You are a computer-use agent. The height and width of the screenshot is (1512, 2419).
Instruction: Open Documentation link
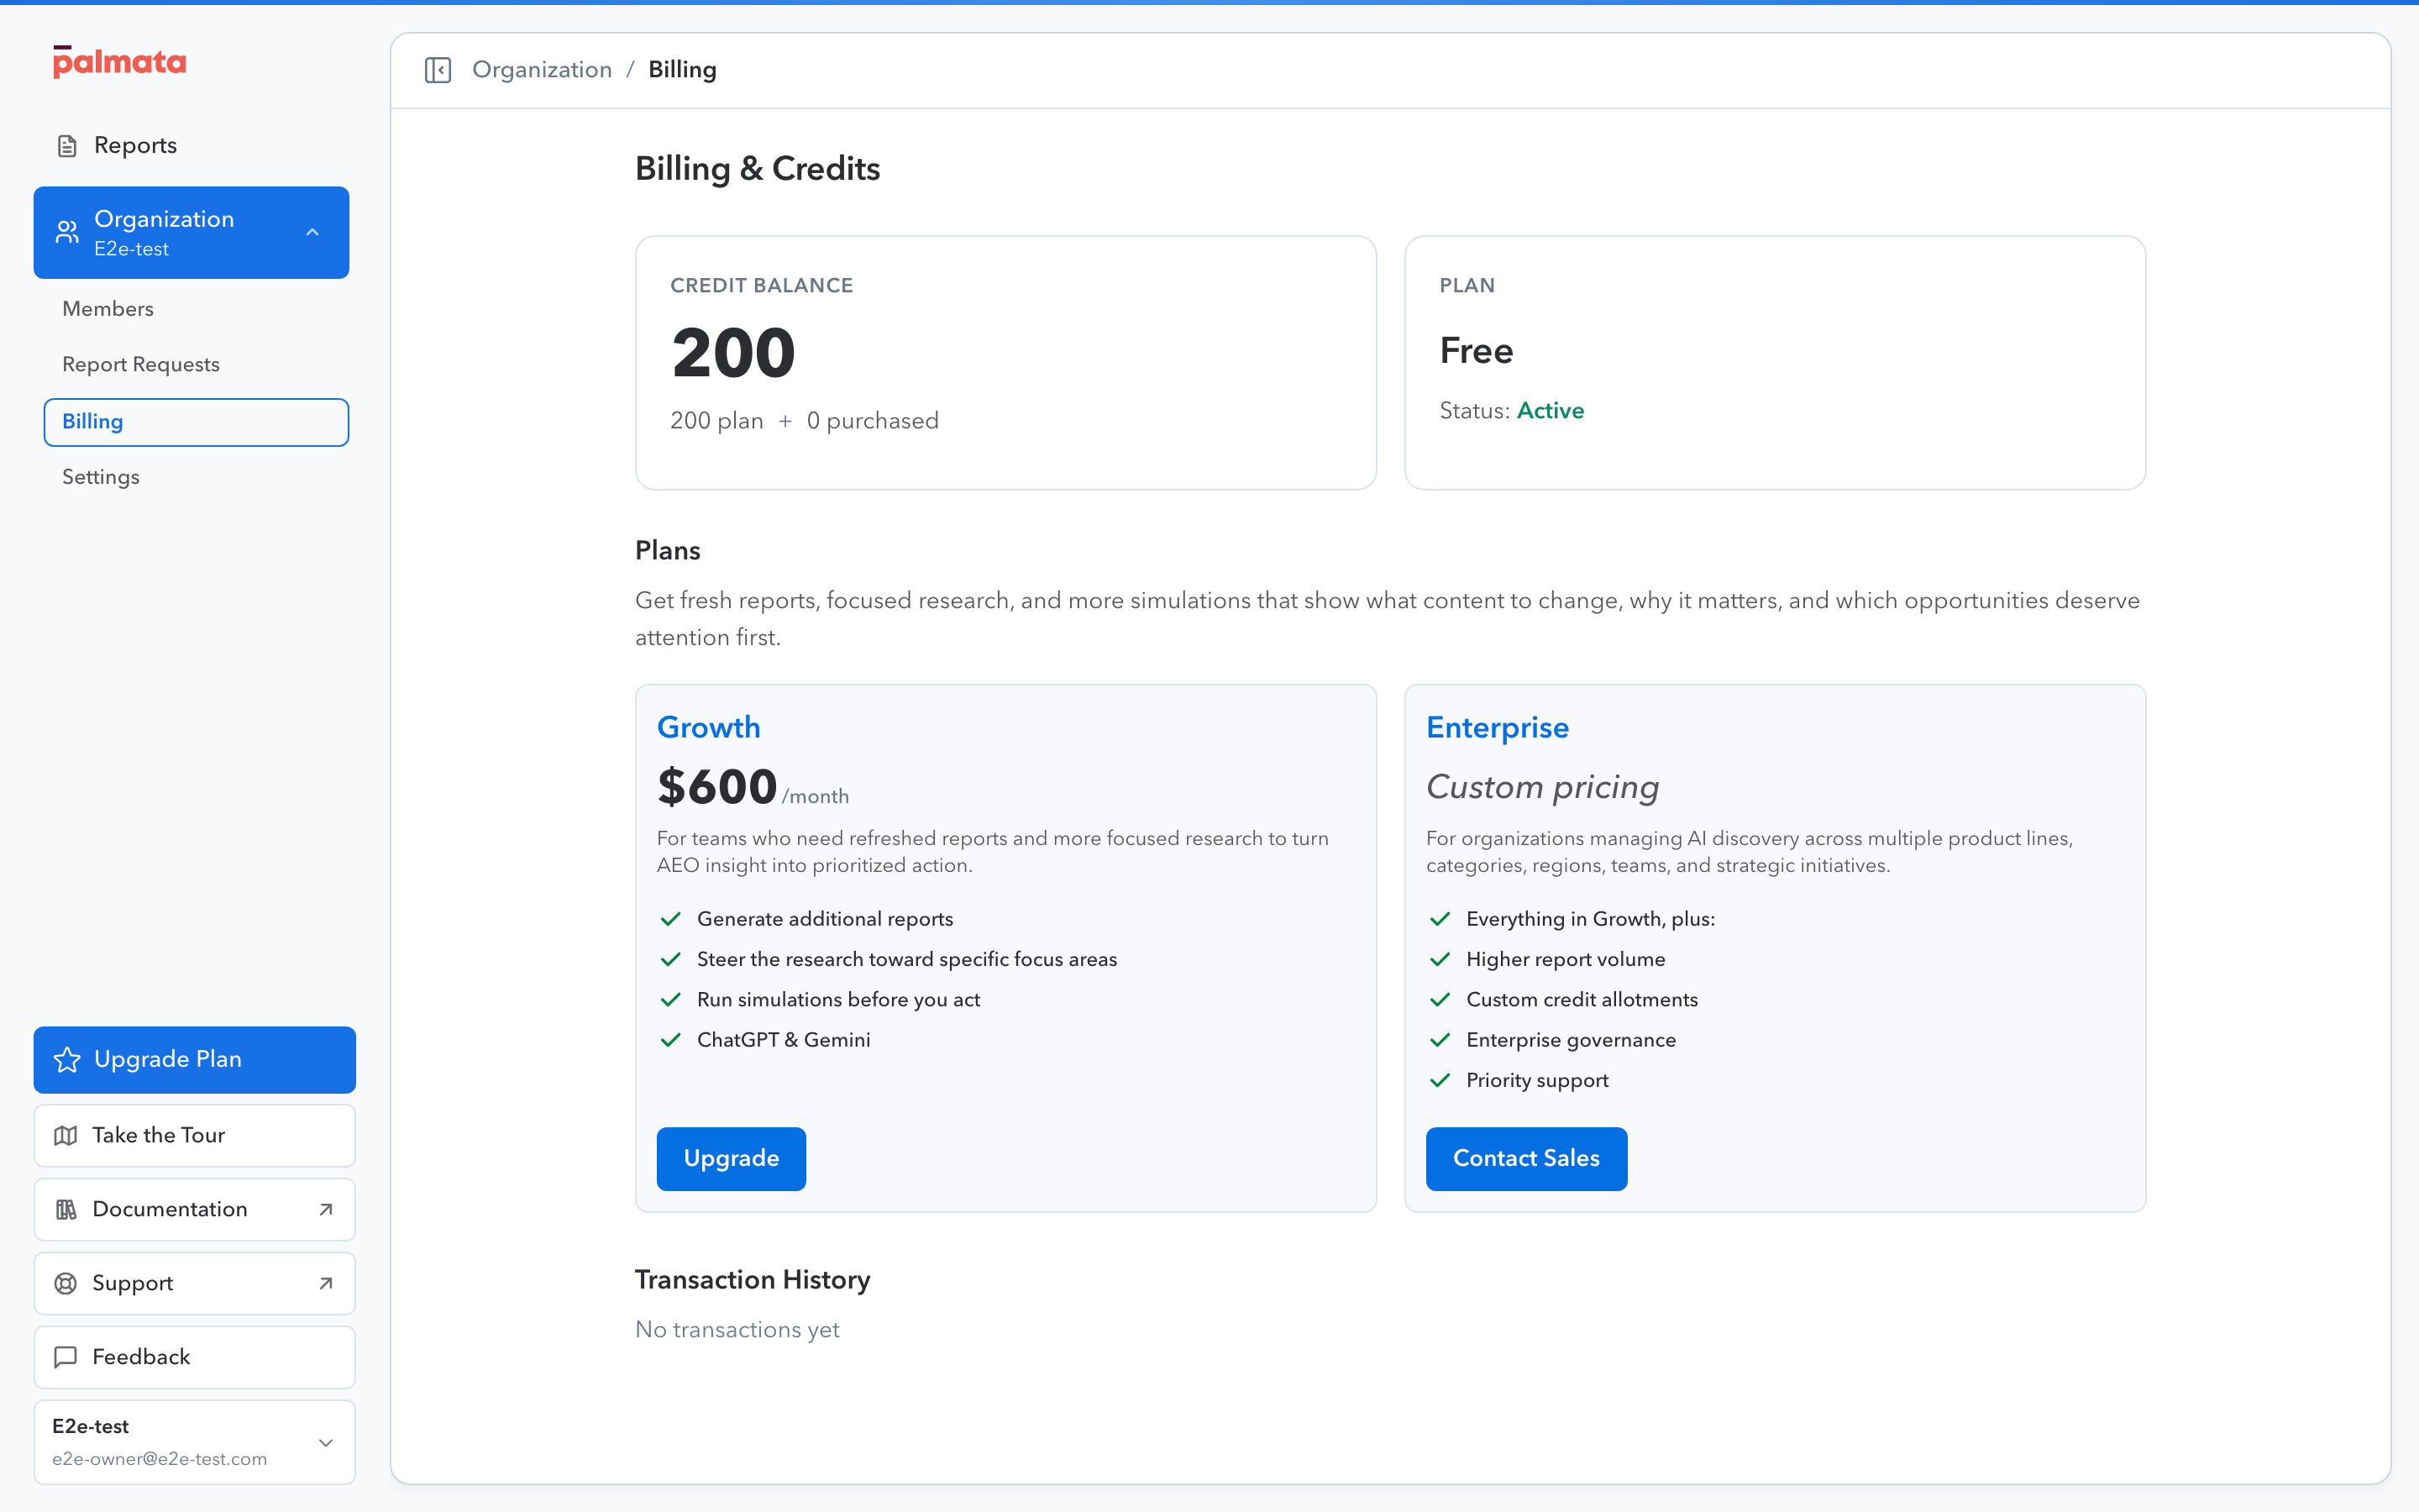click(x=195, y=1209)
